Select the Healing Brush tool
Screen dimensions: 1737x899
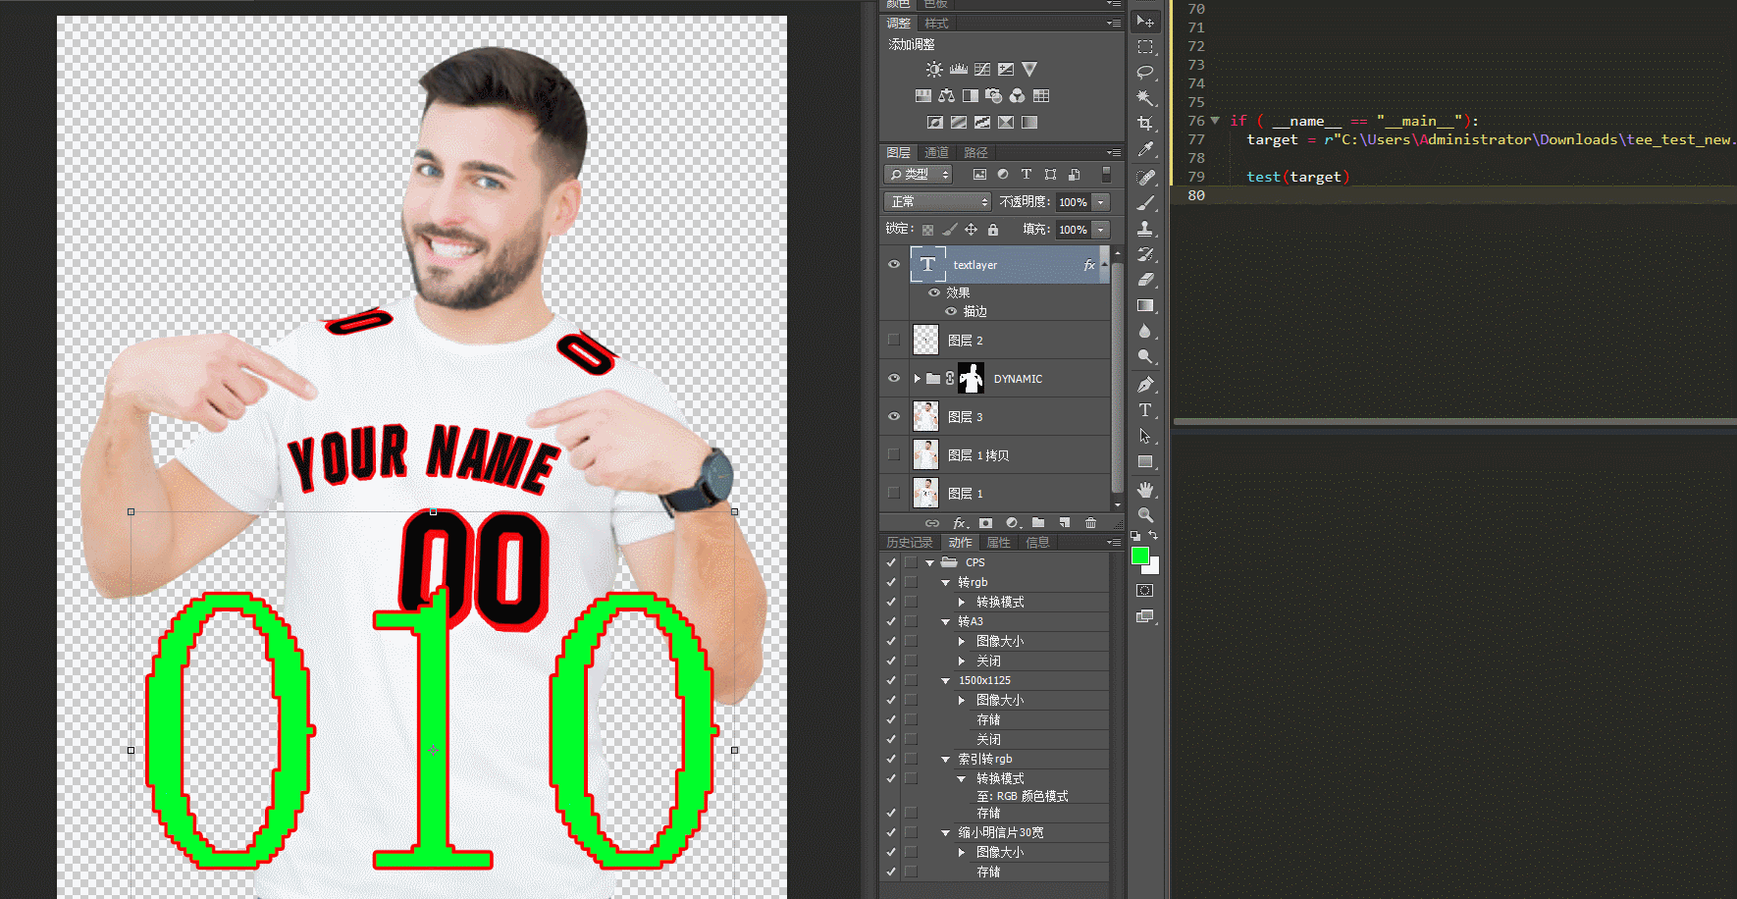[1145, 178]
